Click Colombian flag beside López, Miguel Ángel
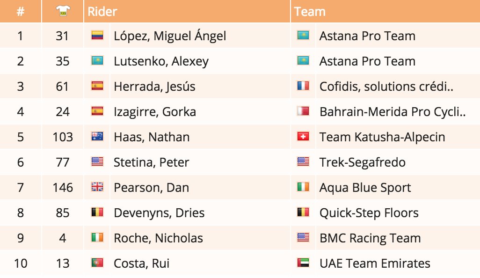This screenshot has width=480, height=278. coord(97,36)
